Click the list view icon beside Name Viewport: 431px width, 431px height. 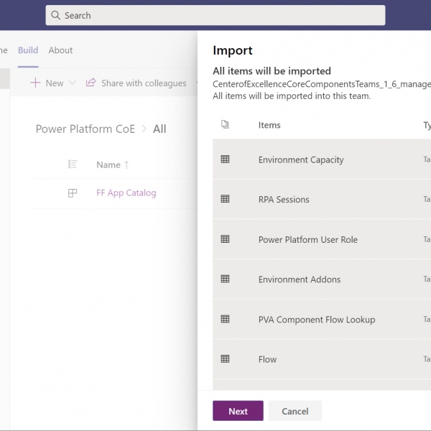(73, 164)
